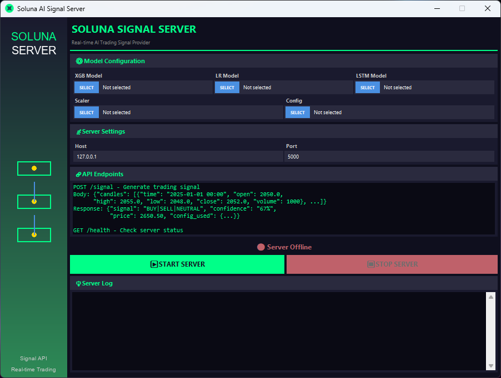The width and height of the screenshot is (501, 378).
Task: Click the 'Real-time Trading' sidebar label
Action: [33, 369]
